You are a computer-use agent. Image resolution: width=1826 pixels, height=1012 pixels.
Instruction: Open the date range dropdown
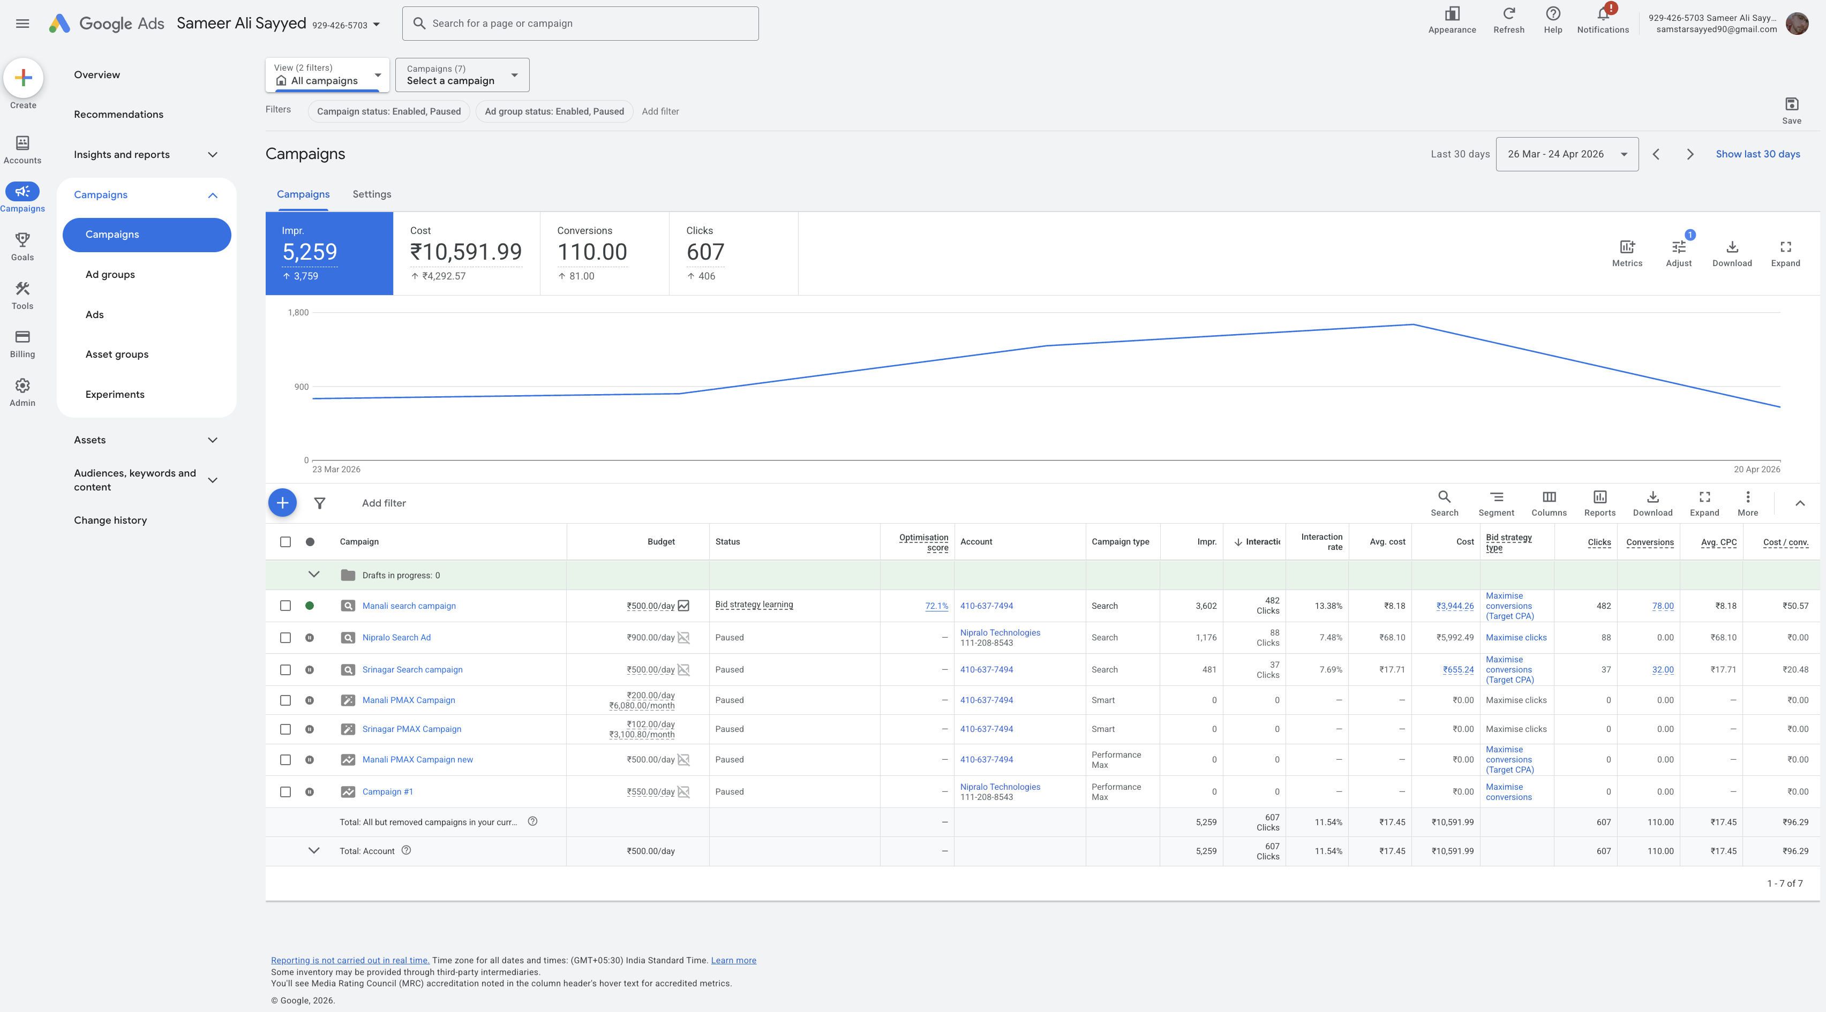pos(1567,154)
